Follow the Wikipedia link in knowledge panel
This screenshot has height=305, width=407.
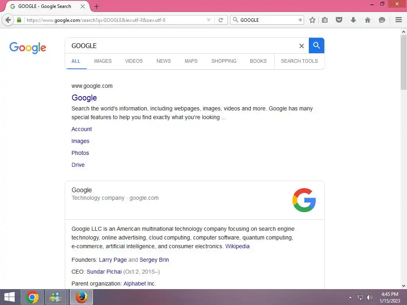pyautogui.click(x=237, y=246)
